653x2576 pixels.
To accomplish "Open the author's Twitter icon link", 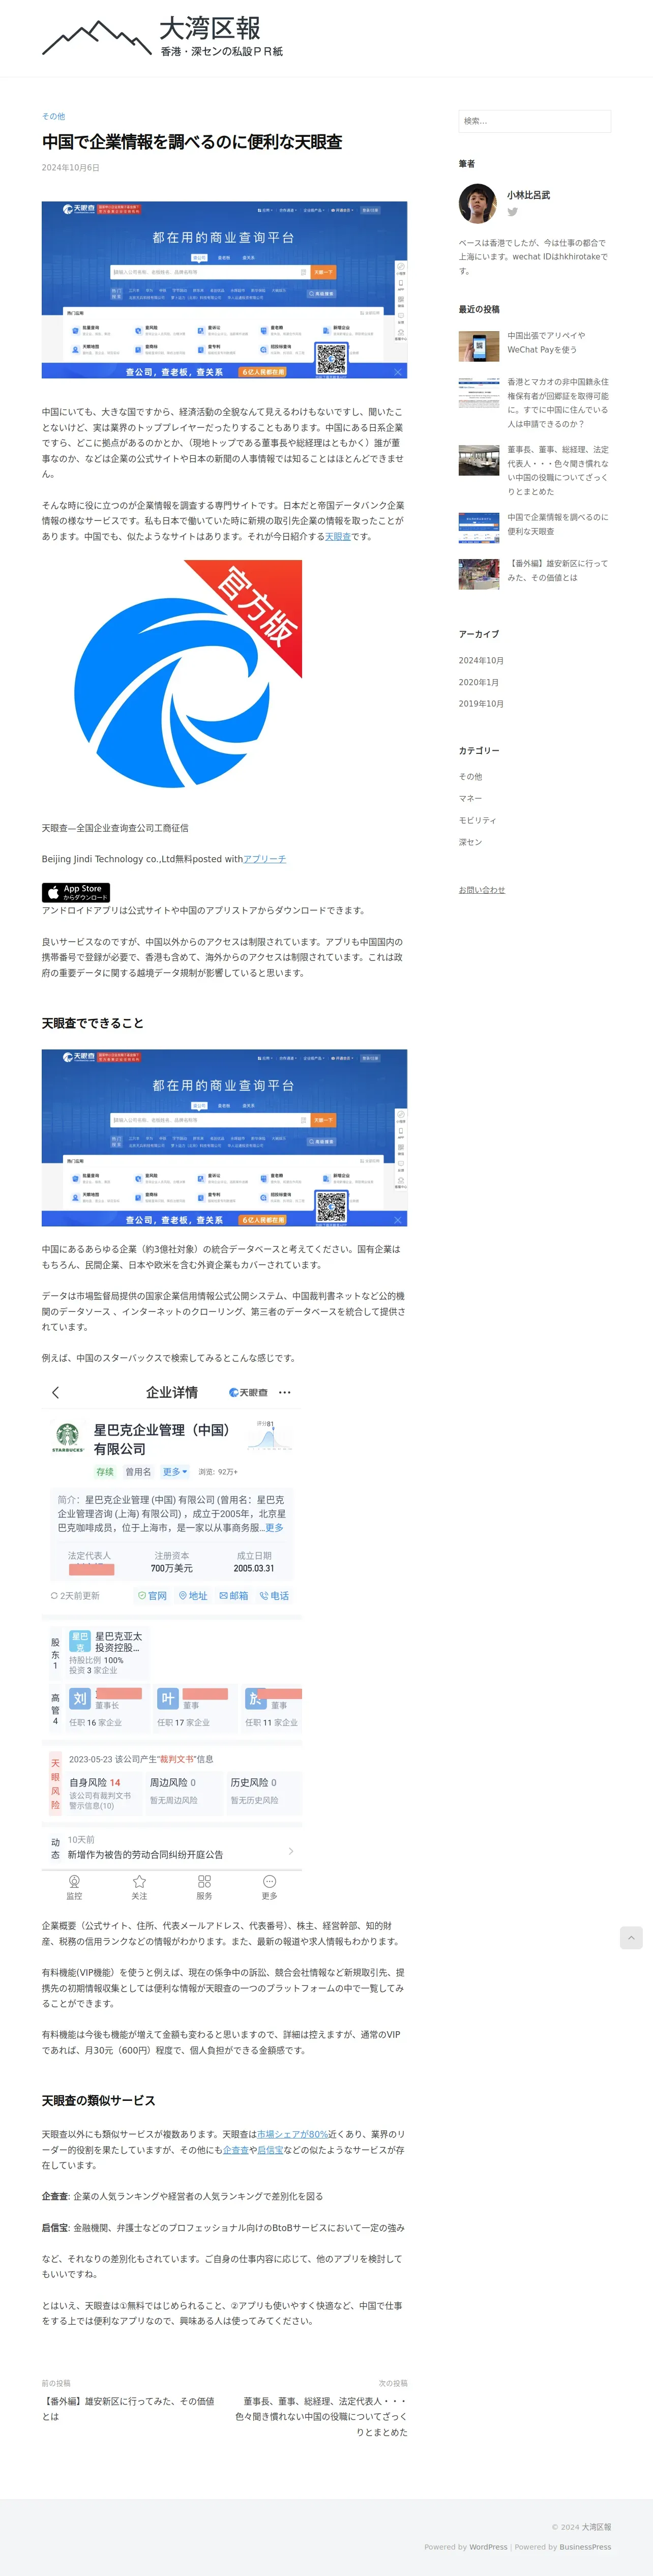I will pos(512,212).
